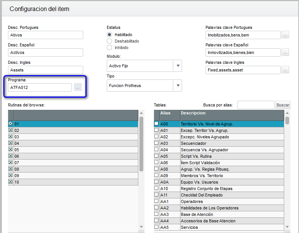Viewport: 299px width, 233px height.
Task: Select the Deshabilitado status option
Action: 109,41
